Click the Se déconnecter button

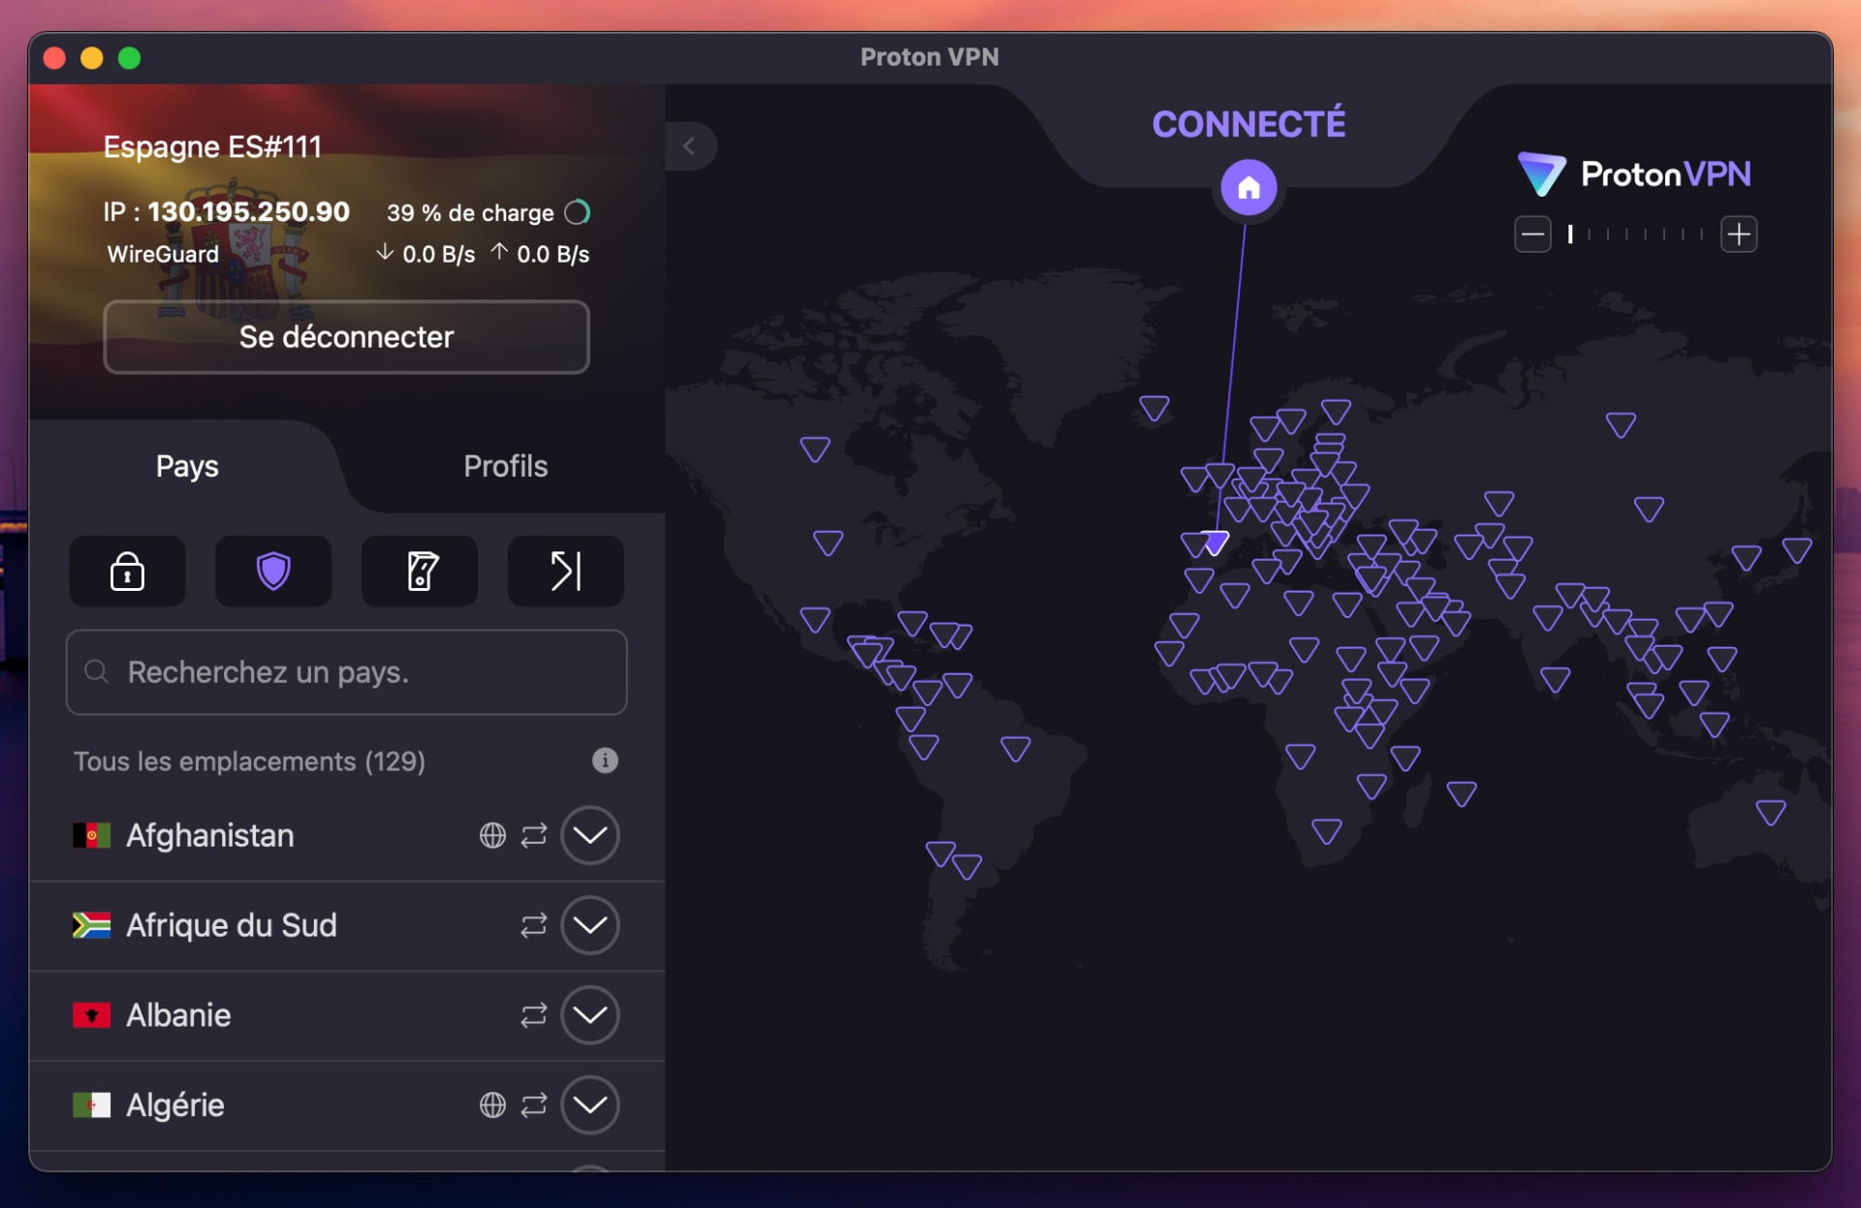[346, 337]
